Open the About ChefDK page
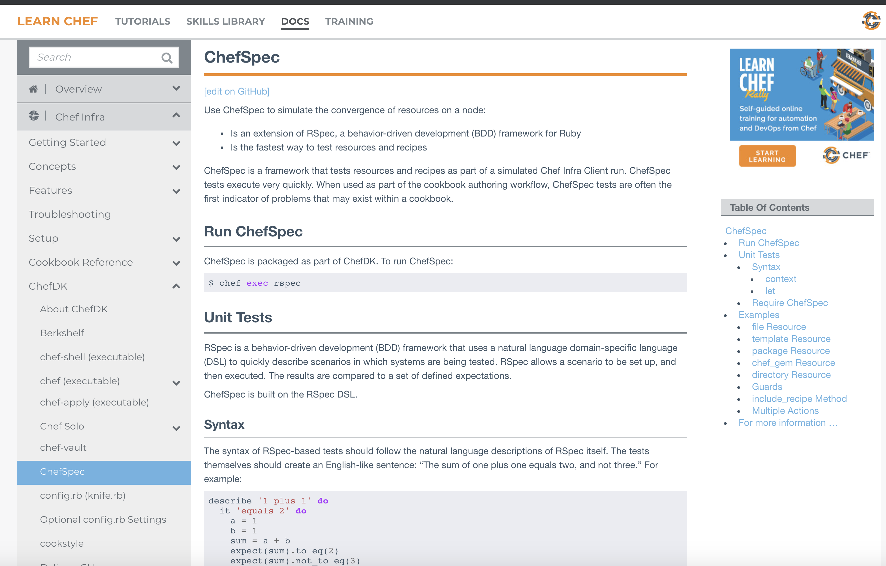Screen dimensions: 886x566 tap(74, 309)
